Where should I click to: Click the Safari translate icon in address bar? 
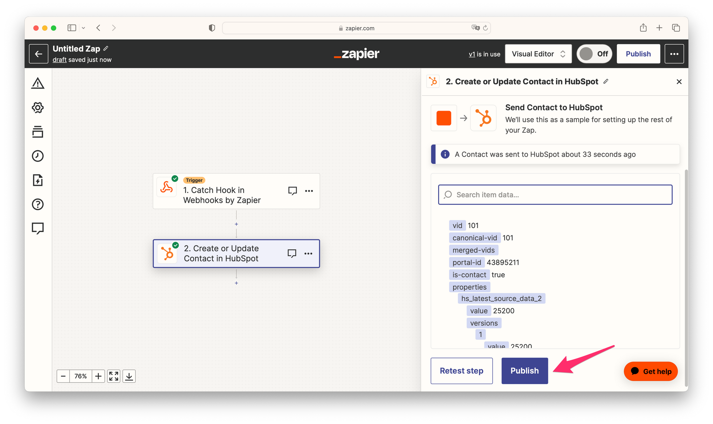(x=476, y=27)
